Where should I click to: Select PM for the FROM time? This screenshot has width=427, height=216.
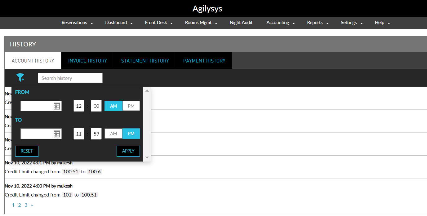[x=131, y=106]
